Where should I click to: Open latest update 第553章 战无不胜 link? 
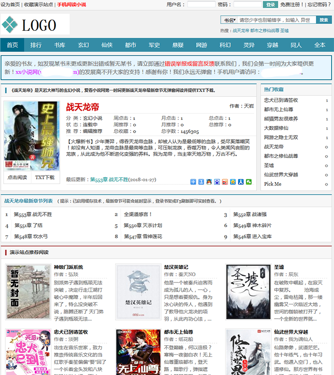[x=109, y=179]
